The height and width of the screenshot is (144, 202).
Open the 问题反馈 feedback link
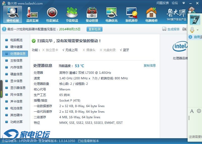(x=163, y=3)
